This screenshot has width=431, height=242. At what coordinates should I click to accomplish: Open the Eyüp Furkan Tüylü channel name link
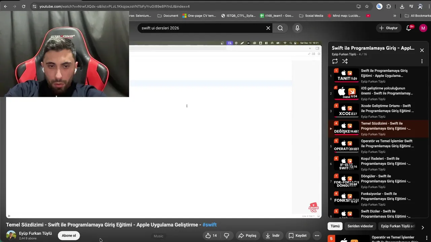click(x=35, y=233)
